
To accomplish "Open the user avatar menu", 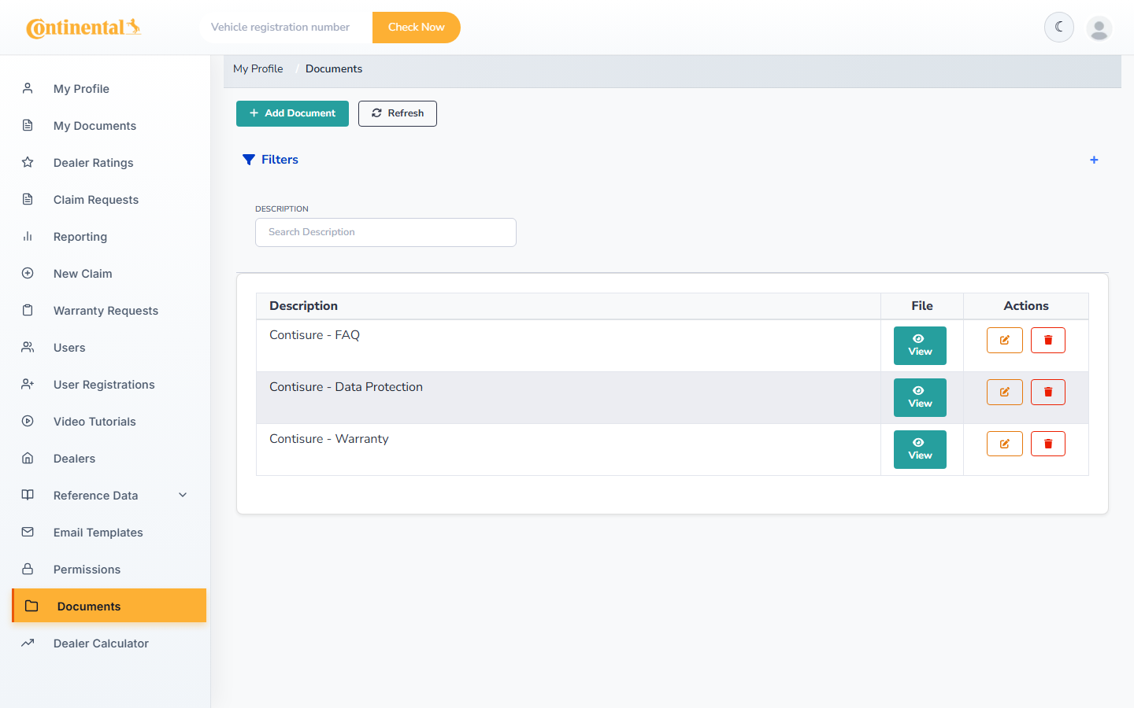I will coord(1099,28).
